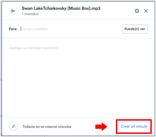The height and width of the screenshot is (137, 156).
Task: Show who has access via '1 miembro'
Action: (x=30, y=14)
